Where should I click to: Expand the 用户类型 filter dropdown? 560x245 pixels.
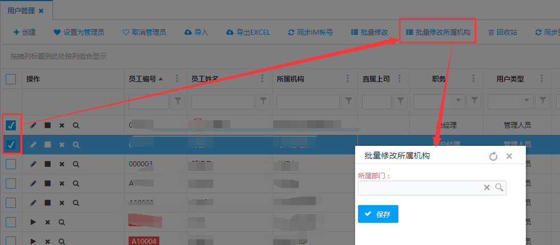click(x=527, y=101)
